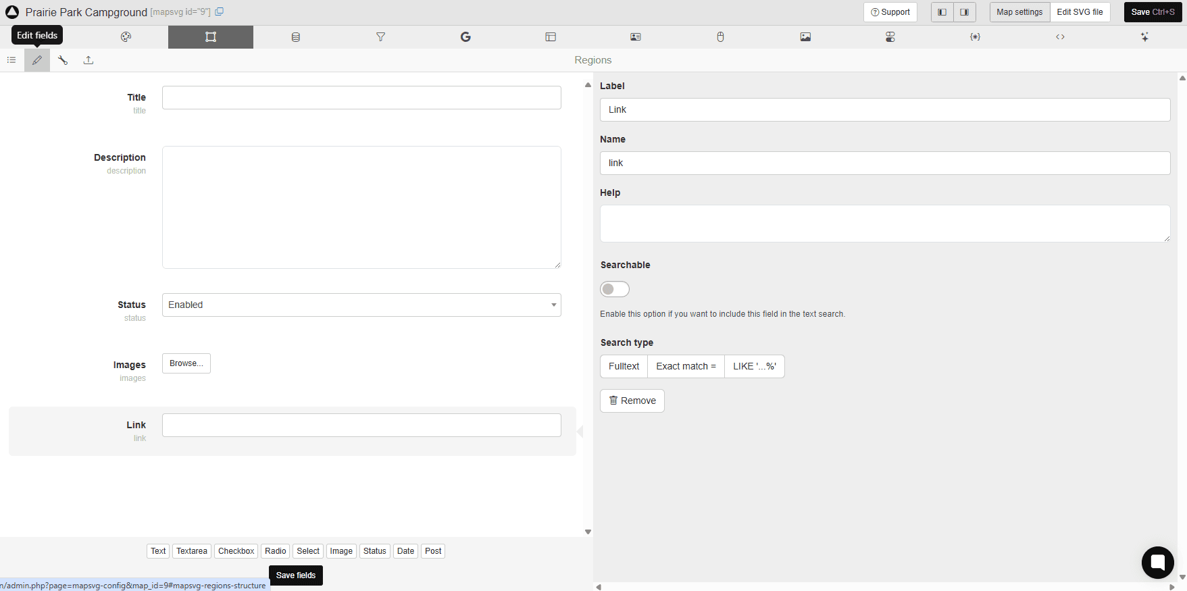Click the Save fields button
This screenshot has width=1187, height=591.
pos(296,575)
